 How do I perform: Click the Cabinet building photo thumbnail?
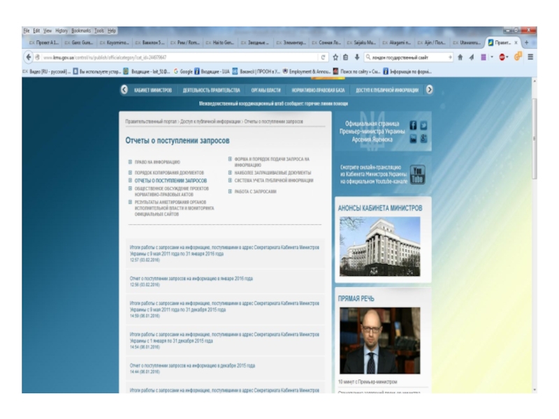point(380,247)
